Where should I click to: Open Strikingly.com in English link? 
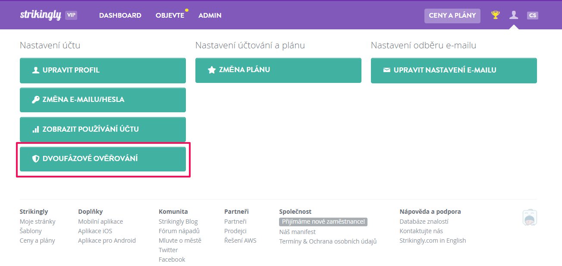coord(433,241)
